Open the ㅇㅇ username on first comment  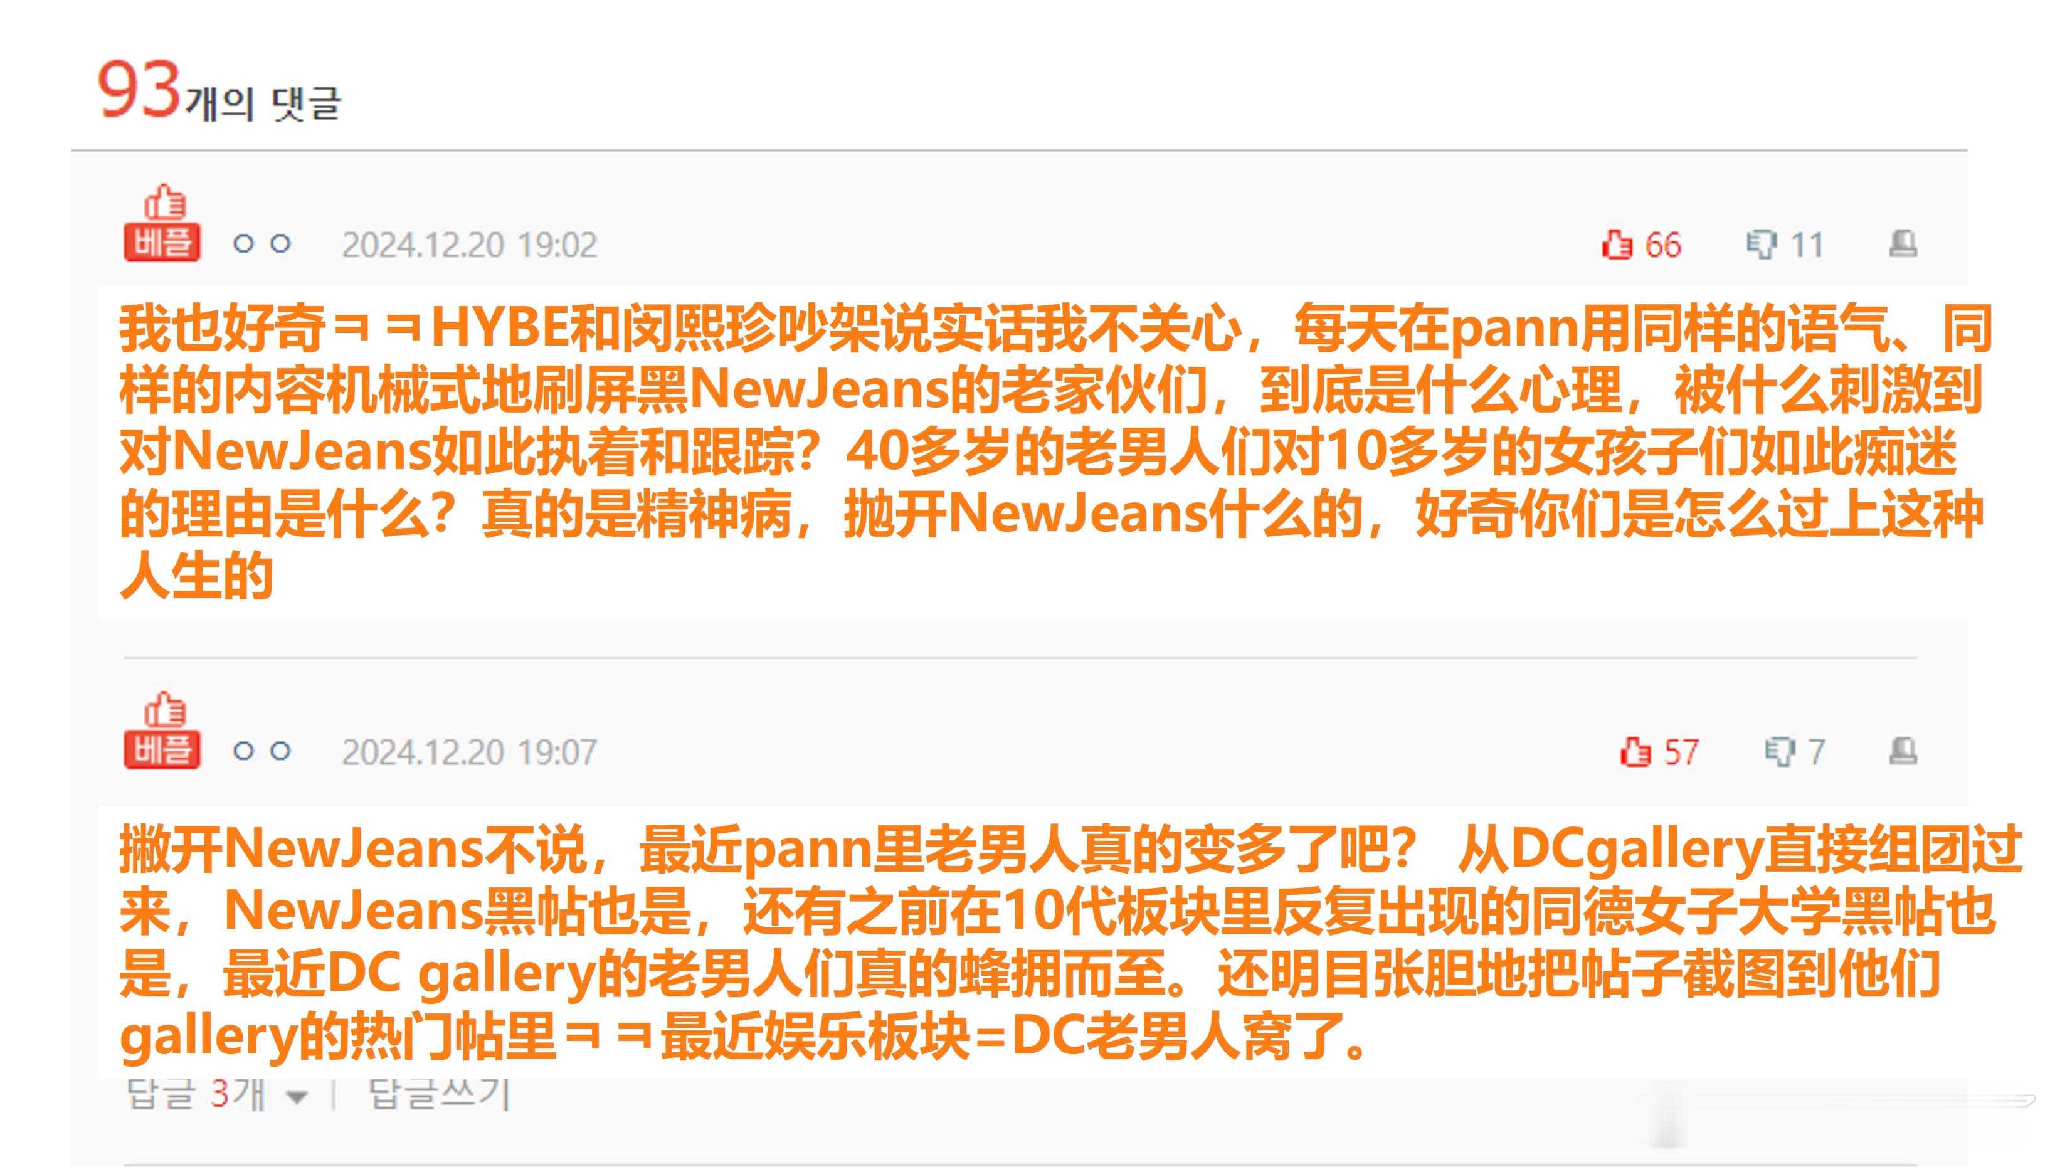261,244
